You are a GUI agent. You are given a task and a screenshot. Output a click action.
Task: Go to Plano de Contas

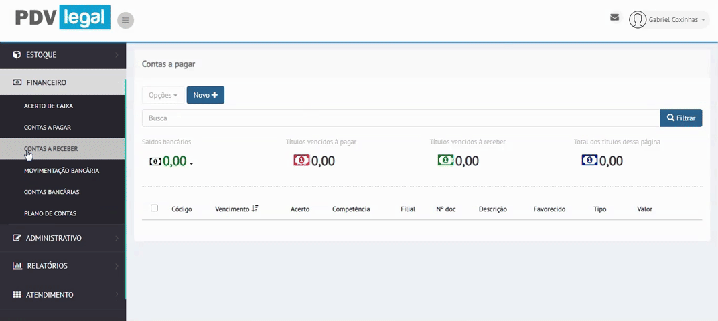tap(50, 213)
